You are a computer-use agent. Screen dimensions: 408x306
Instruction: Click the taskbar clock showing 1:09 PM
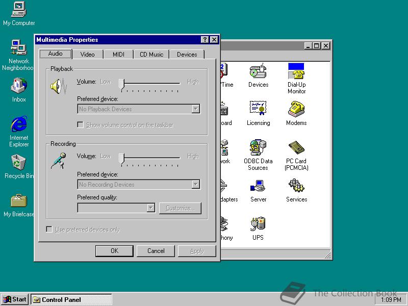(x=391, y=300)
